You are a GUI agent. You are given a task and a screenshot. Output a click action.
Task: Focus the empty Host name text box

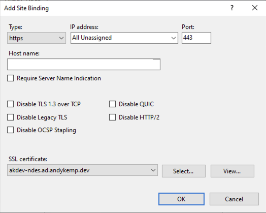coord(84,64)
